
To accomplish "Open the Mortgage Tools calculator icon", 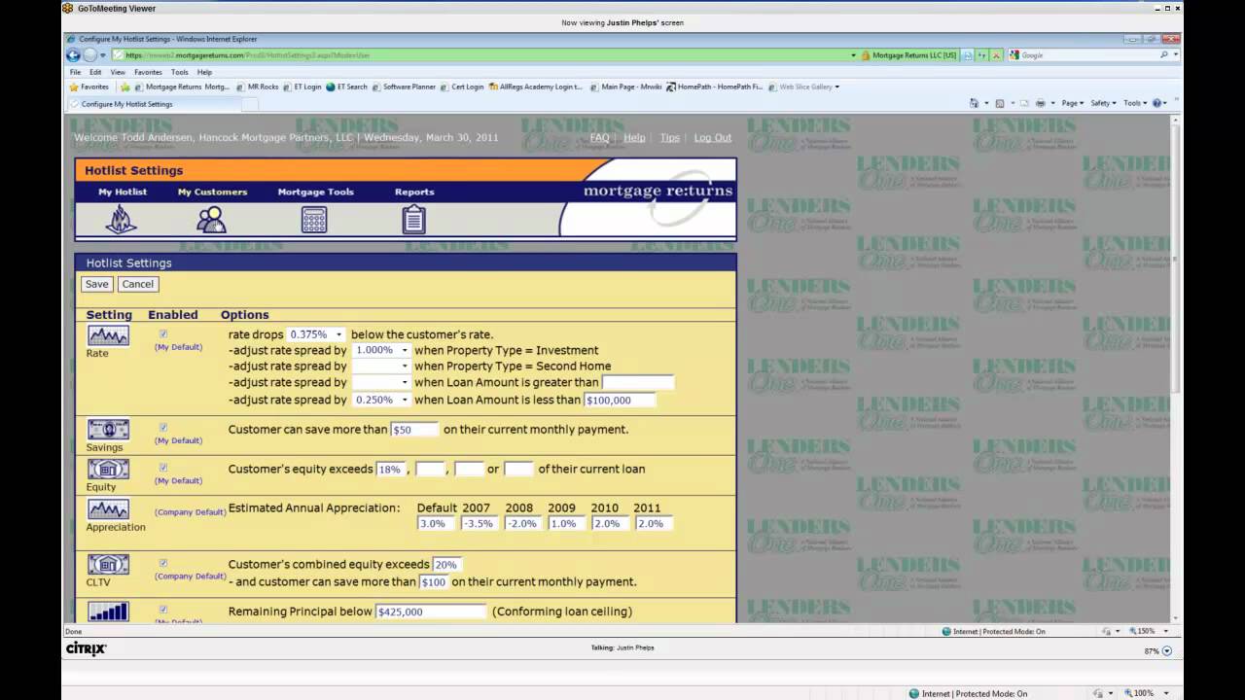I will click(x=314, y=220).
